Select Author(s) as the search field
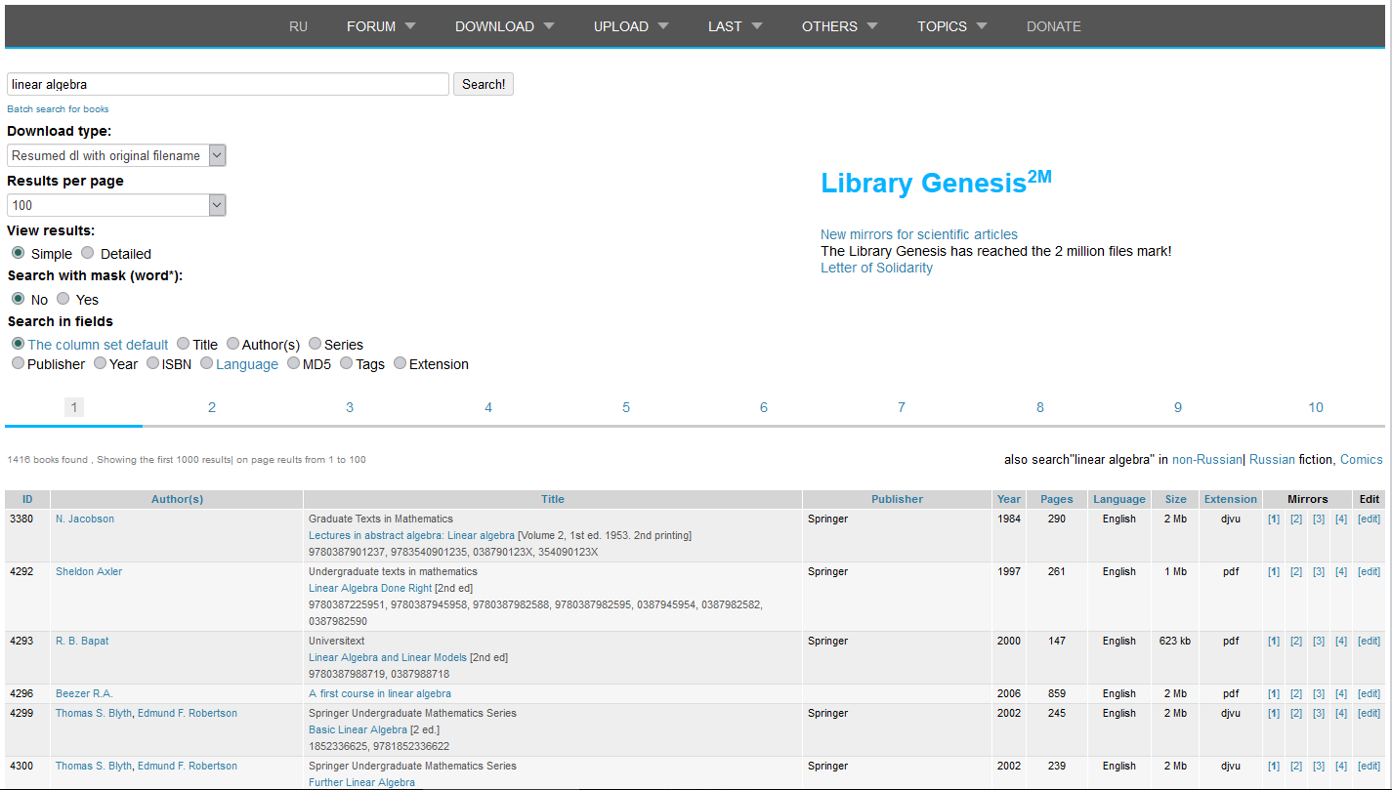This screenshot has width=1392, height=790. tap(233, 343)
